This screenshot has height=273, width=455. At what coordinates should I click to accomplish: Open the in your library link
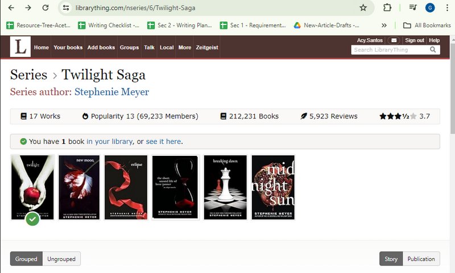coord(110,142)
